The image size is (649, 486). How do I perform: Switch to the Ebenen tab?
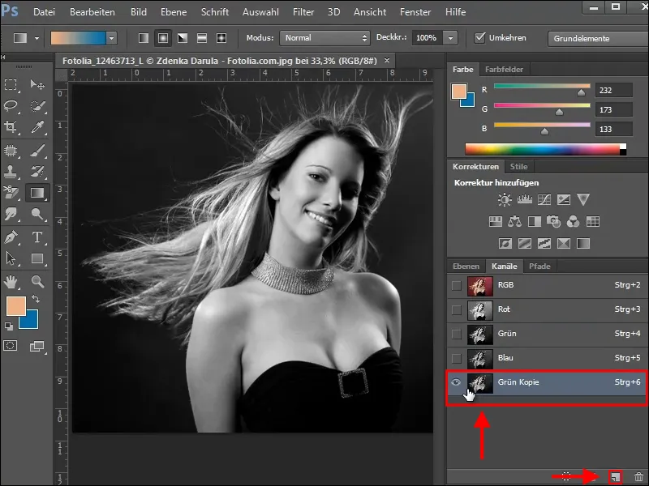[466, 266]
